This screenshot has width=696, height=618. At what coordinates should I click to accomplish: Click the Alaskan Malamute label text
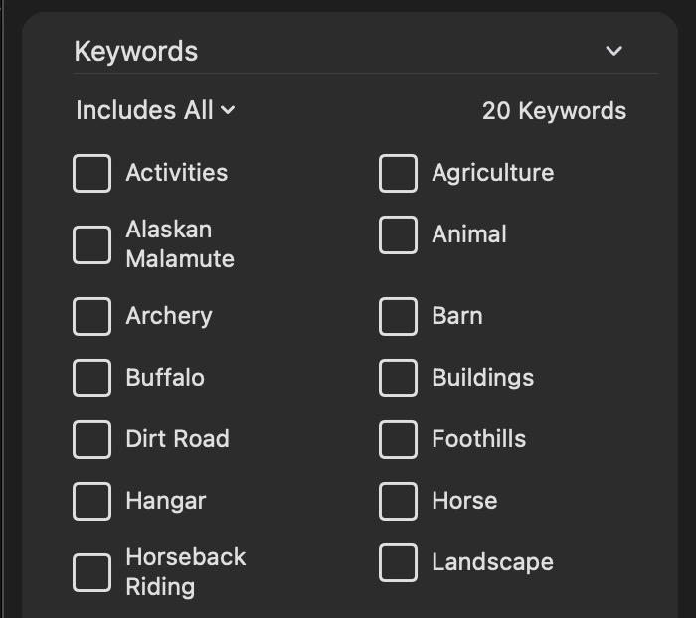[x=180, y=243]
